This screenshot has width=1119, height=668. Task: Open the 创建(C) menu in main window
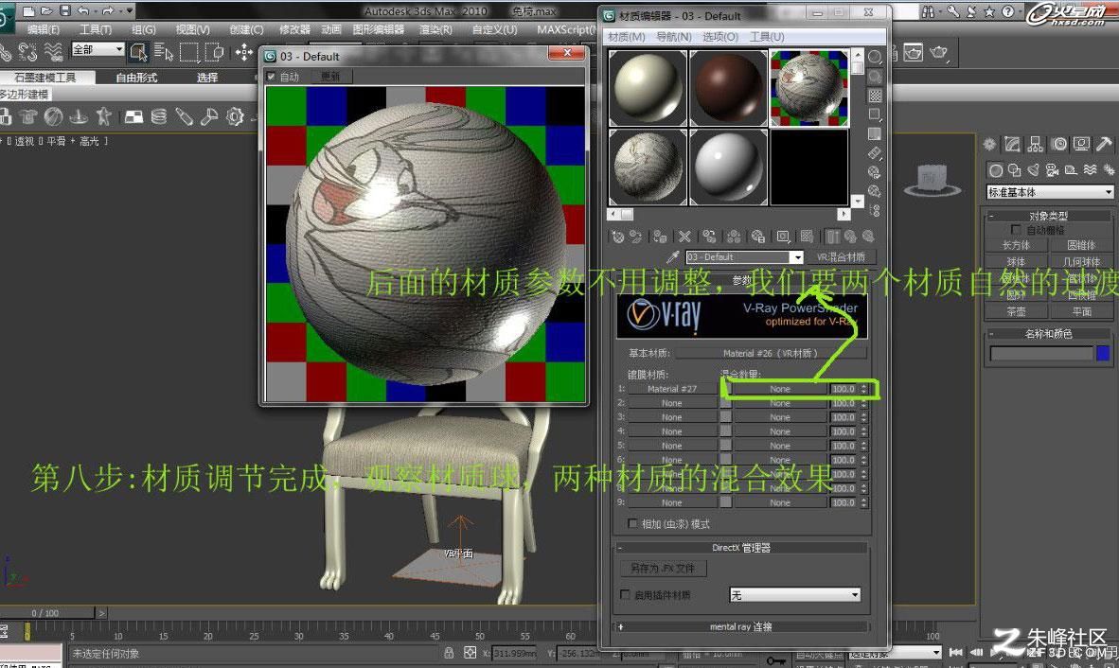[246, 30]
